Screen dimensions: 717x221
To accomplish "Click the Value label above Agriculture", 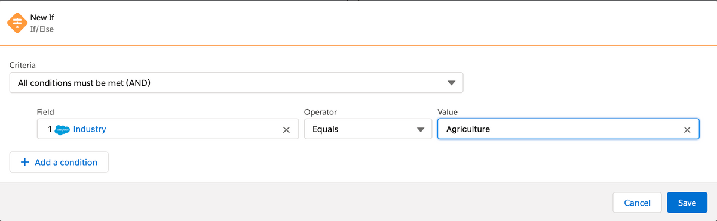I will click(x=448, y=111).
